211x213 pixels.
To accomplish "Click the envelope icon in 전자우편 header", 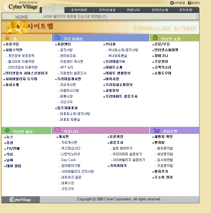I will tap(156, 130).
